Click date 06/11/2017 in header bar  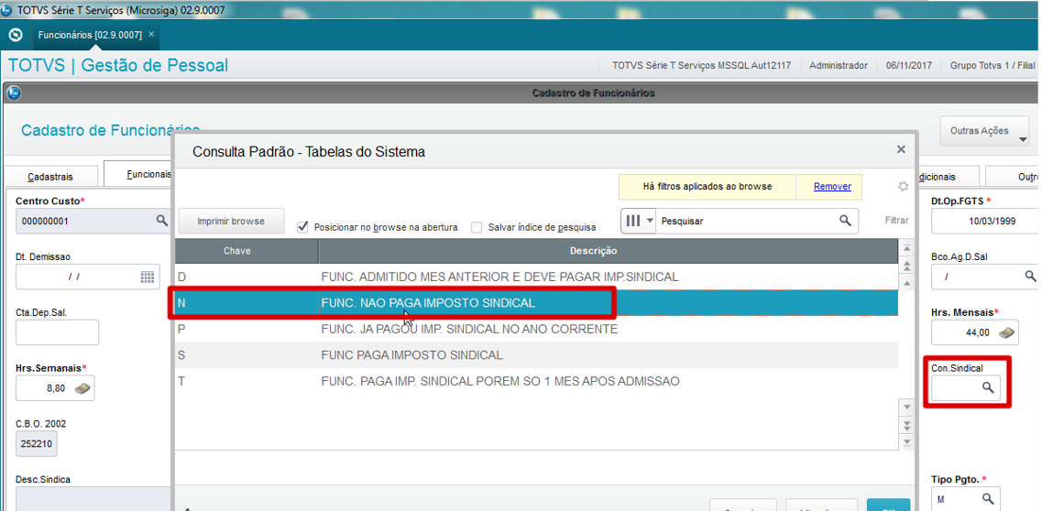[x=909, y=66]
